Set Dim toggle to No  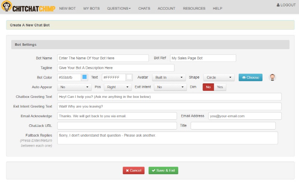pos(208,87)
